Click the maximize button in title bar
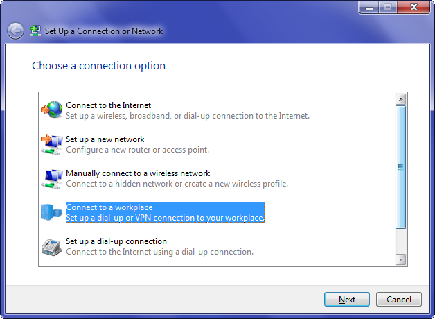This screenshot has width=435, height=319. click(385, 7)
